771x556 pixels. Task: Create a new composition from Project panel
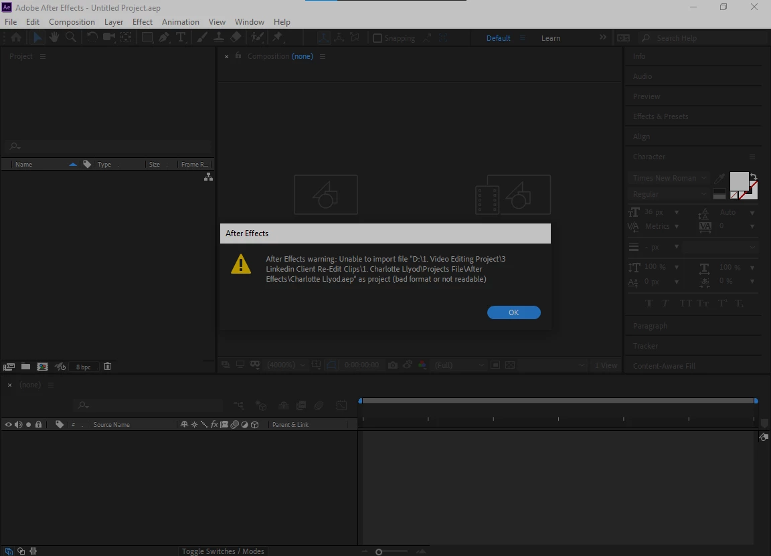[43, 367]
